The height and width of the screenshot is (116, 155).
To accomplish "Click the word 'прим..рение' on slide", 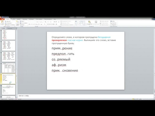I will click(62, 48).
